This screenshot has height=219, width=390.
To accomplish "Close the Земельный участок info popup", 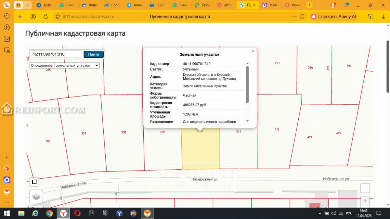I will (253, 51).
